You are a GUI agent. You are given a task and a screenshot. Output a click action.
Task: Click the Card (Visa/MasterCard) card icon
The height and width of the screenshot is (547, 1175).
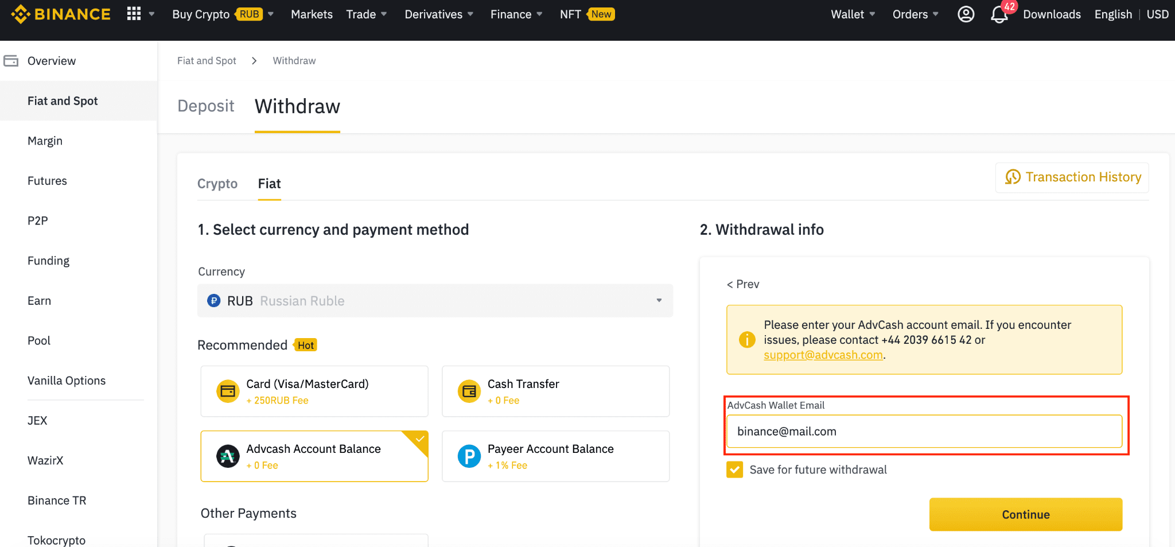(x=228, y=391)
